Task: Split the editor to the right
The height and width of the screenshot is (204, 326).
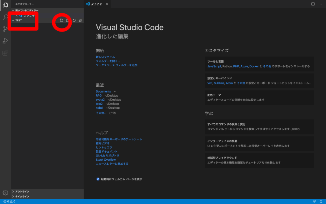Action: (313, 4)
